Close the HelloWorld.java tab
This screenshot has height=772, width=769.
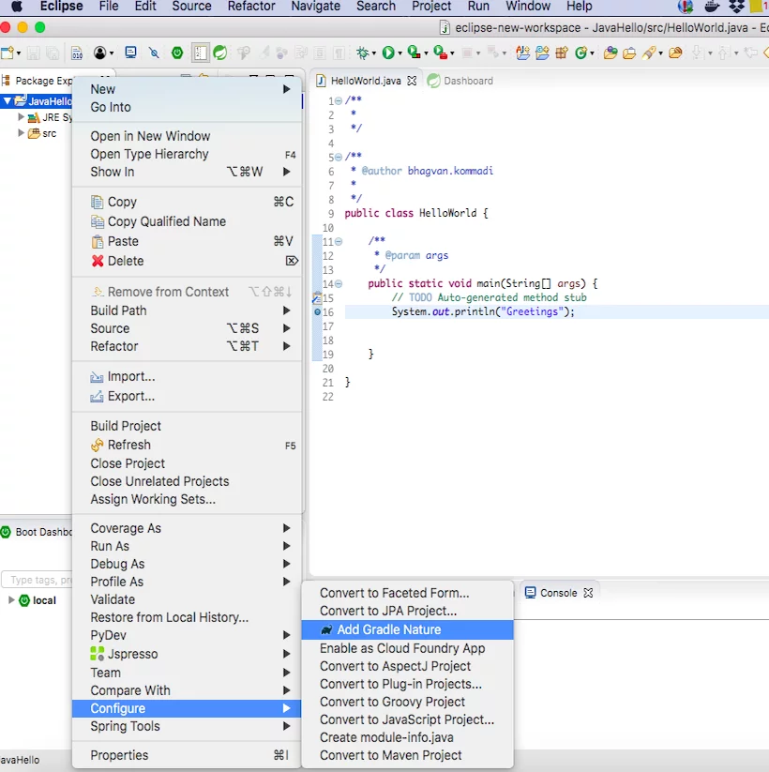[x=412, y=81]
